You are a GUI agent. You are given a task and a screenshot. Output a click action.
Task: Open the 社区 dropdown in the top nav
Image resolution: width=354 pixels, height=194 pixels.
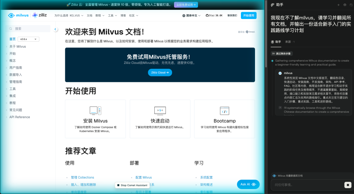(134, 16)
